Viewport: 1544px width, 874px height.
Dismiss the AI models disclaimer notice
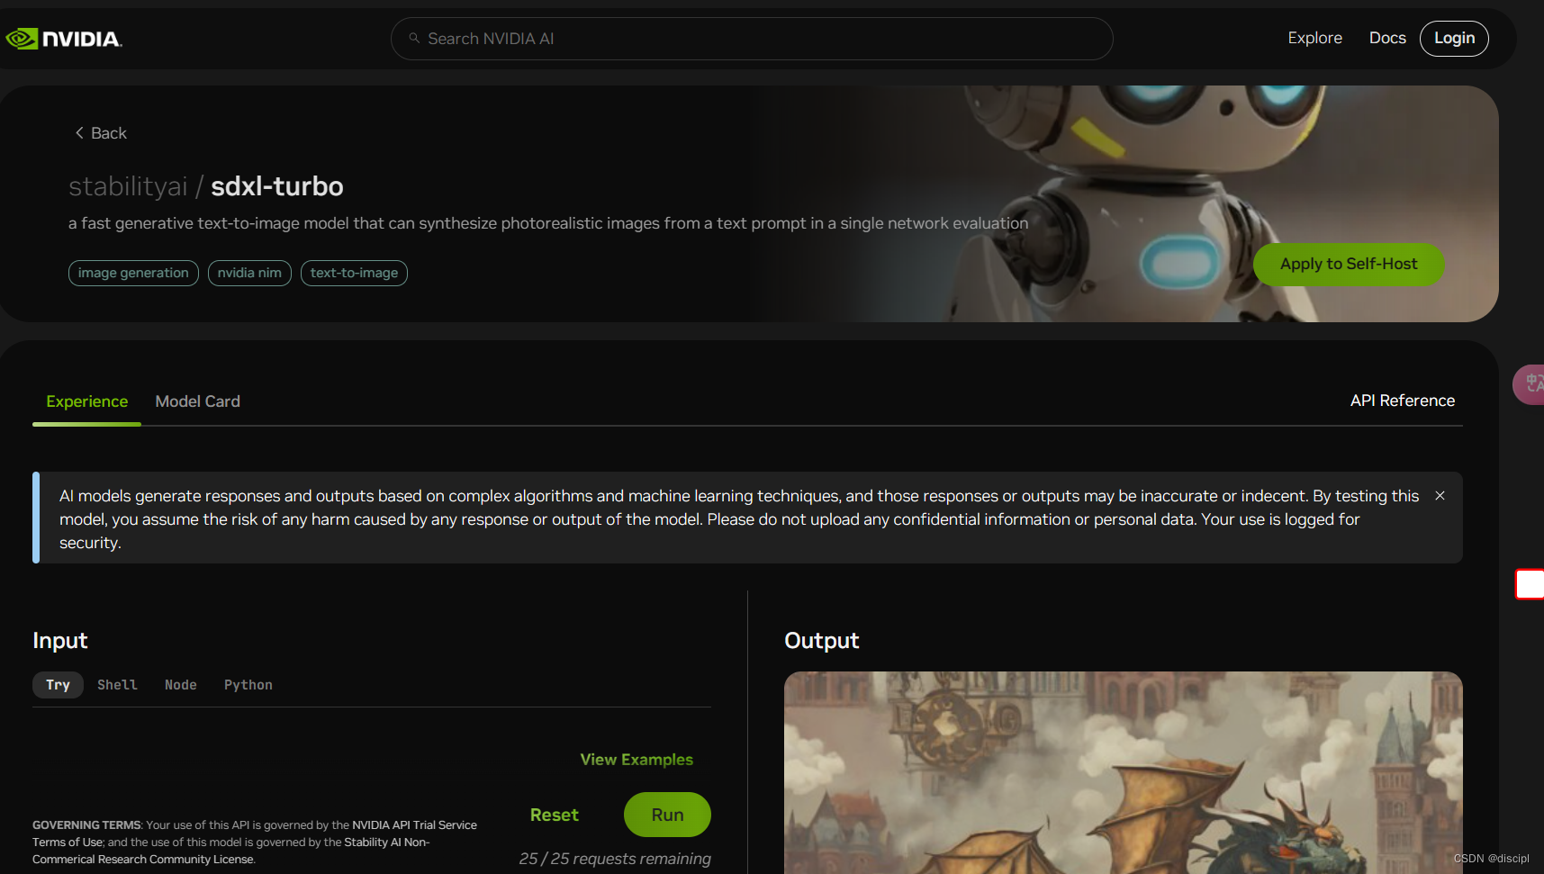pos(1440,496)
